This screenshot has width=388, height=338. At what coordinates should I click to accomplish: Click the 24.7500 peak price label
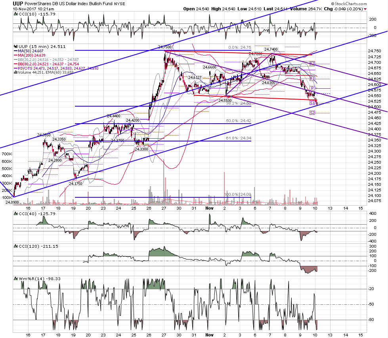(x=165, y=47)
